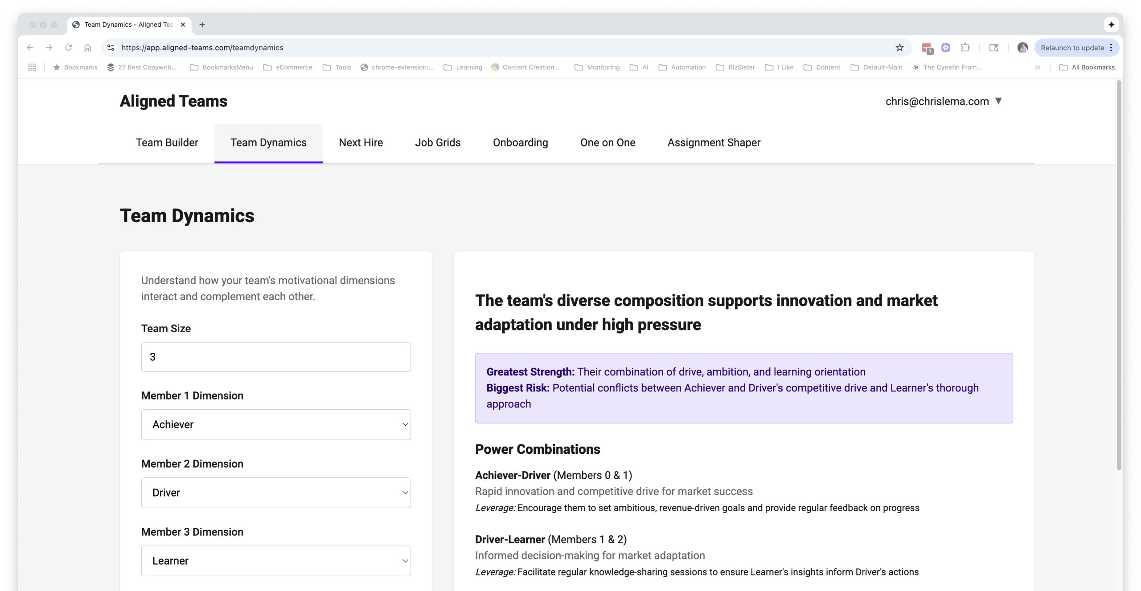Open the device search/cast icon
This screenshot has height=591, width=1141.
point(993,48)
